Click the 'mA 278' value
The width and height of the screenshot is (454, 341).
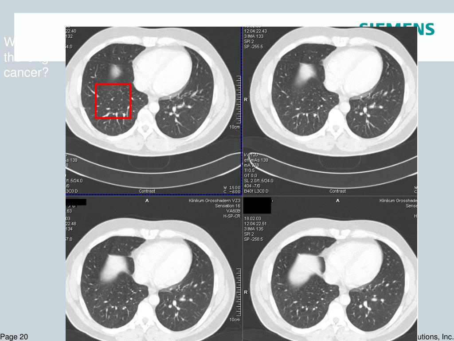tap(251, 165)
